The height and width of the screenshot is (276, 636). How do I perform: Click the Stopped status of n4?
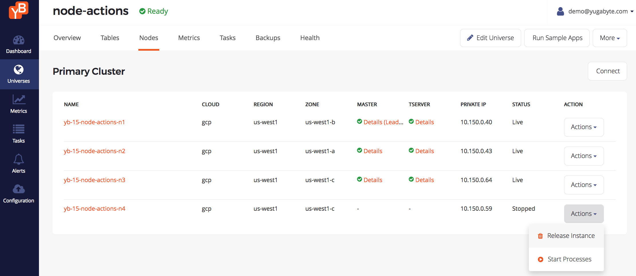click(524, 209)
